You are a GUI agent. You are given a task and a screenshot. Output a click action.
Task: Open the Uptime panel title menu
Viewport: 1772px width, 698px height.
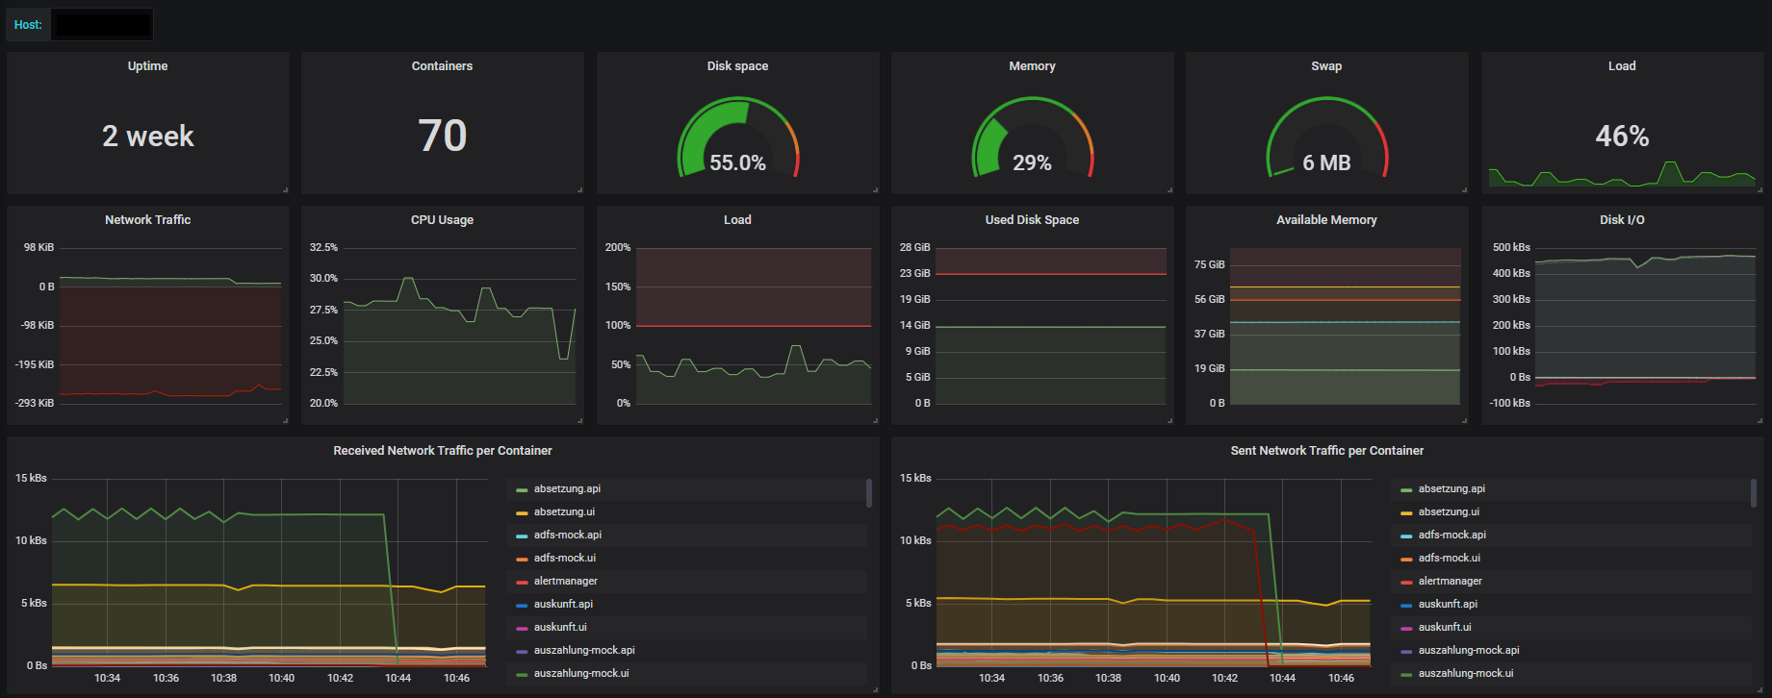pyautogui.click(x=147, y=66)
